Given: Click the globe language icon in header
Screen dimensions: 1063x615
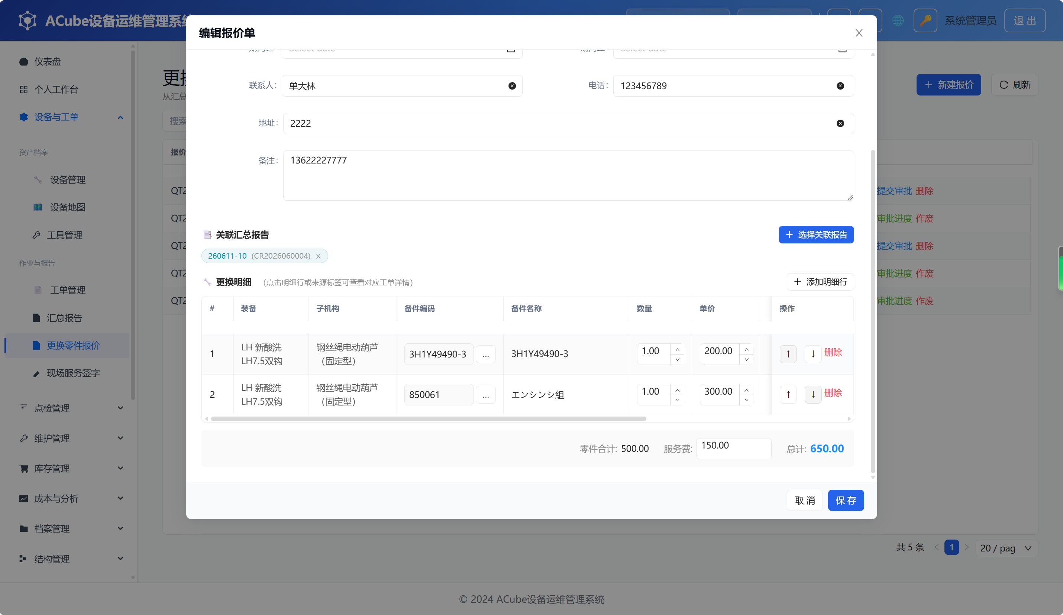Looking at the screenshot, I should pyautogui.click(x=898, y=20).
